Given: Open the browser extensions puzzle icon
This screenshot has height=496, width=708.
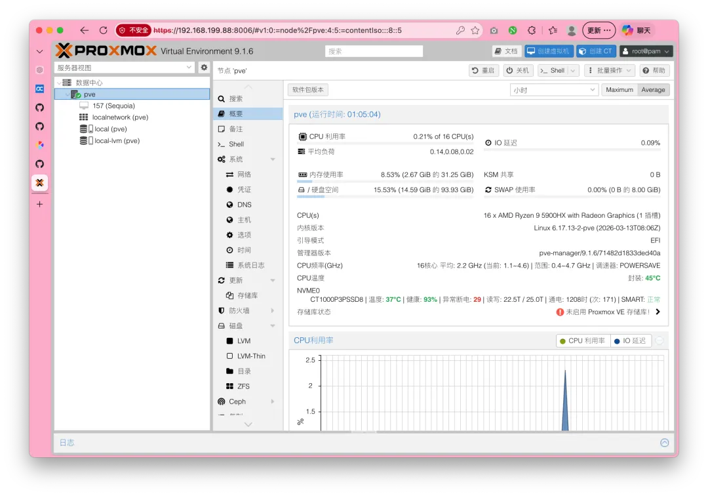Looking at the screenshot, I should pyautogui.click(x=532, y=30).
